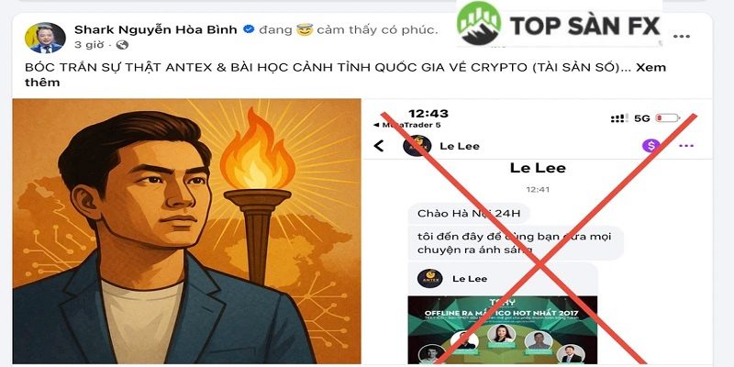Click the TOP SÀN FX logo

560,24
